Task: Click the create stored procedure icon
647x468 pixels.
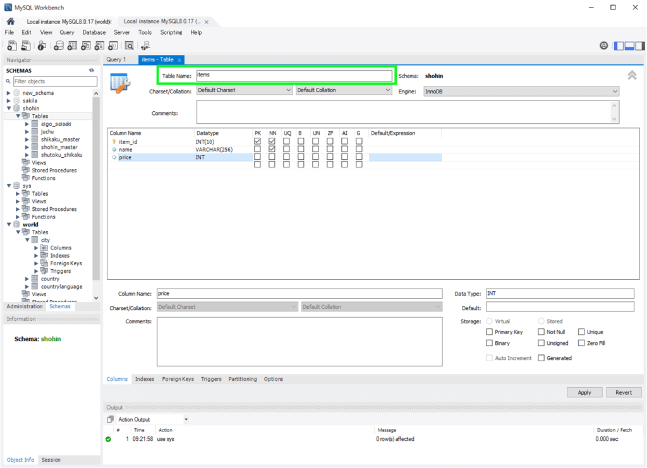Action: click(99, 45)
